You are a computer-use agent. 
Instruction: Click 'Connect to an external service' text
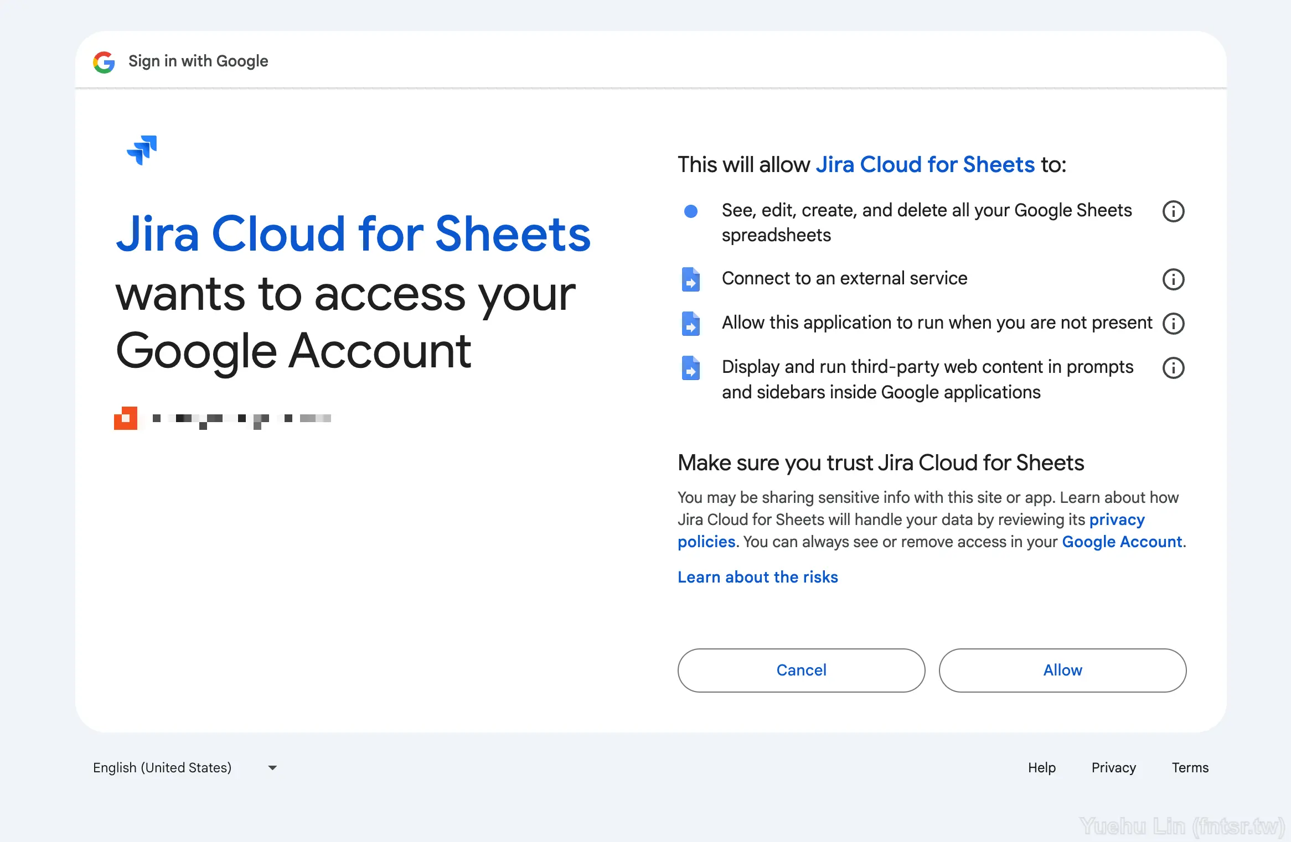click(x=844, y=278)
